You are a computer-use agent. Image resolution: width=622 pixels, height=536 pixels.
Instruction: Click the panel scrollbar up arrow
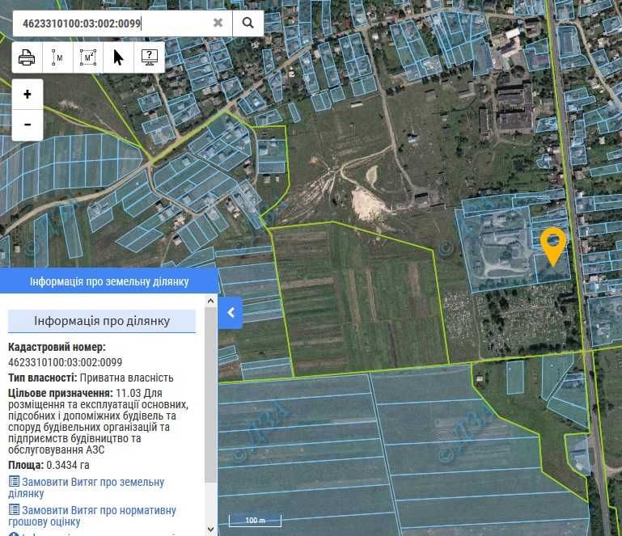point(210,302)
